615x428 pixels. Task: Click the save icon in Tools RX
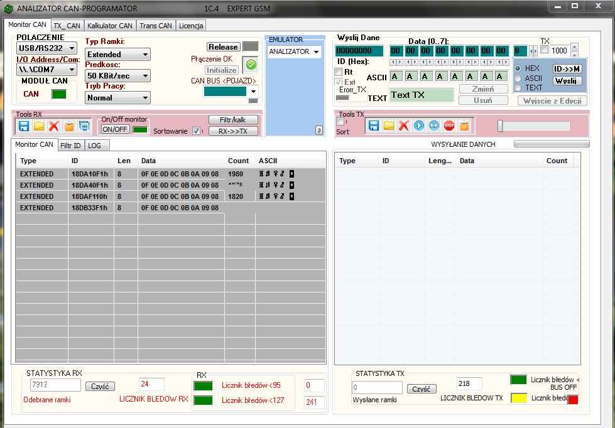click(24, 126)
